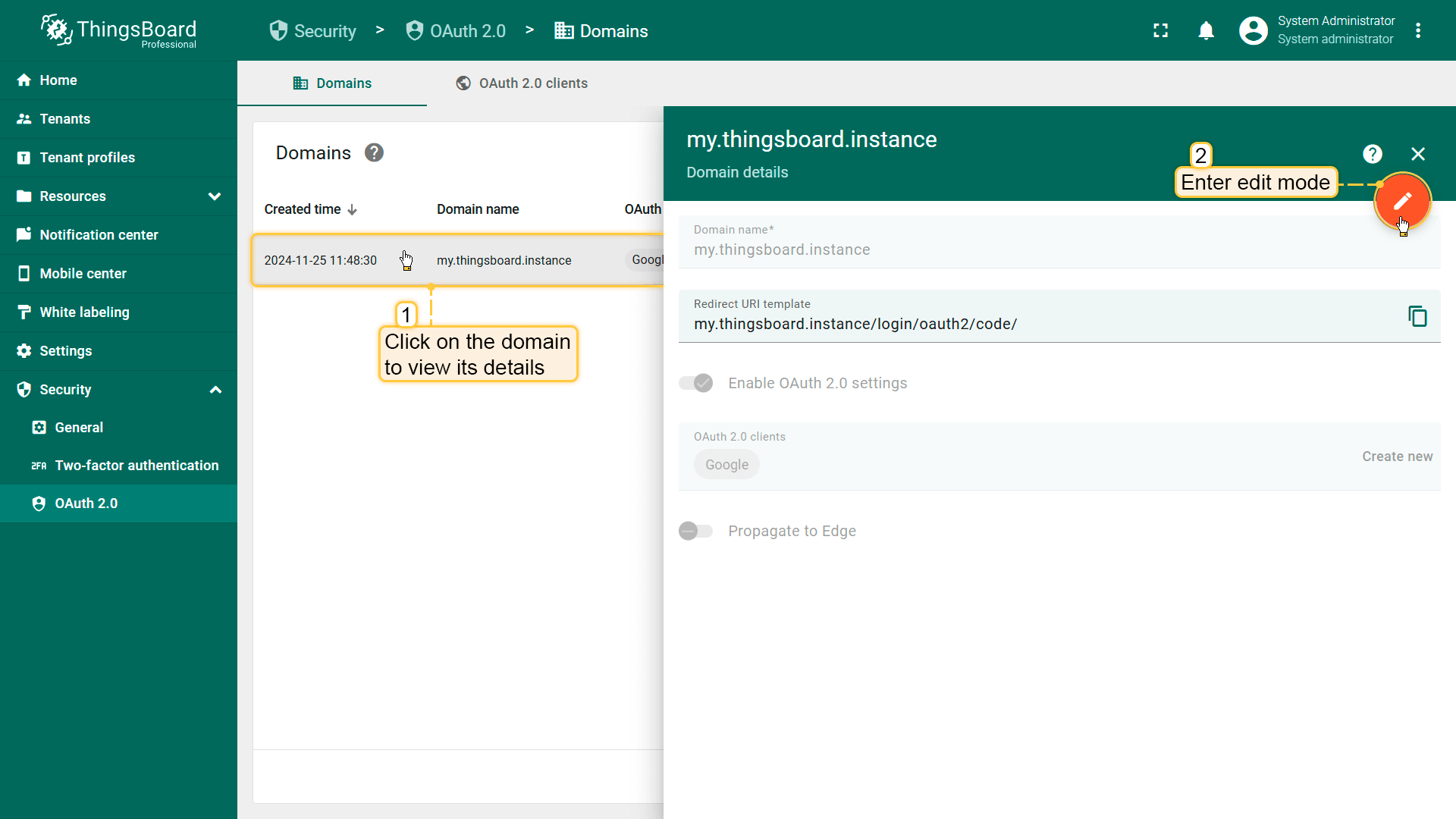Toggle Enable OAuth 2.0 settings switch

pyautogui.click(x=696, y=383)
